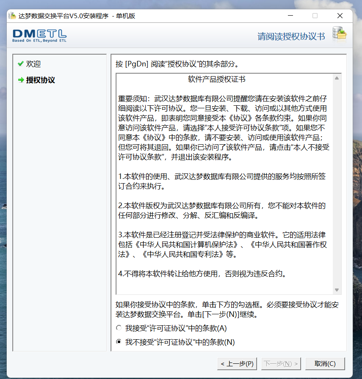This screenshot has width=362, height=379.
Task: Select the 授权协议 step in sidebar
Action: 40,80
